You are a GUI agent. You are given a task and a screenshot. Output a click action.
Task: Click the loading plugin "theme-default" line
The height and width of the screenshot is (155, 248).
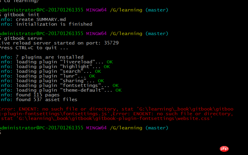(x=61, y=90)
